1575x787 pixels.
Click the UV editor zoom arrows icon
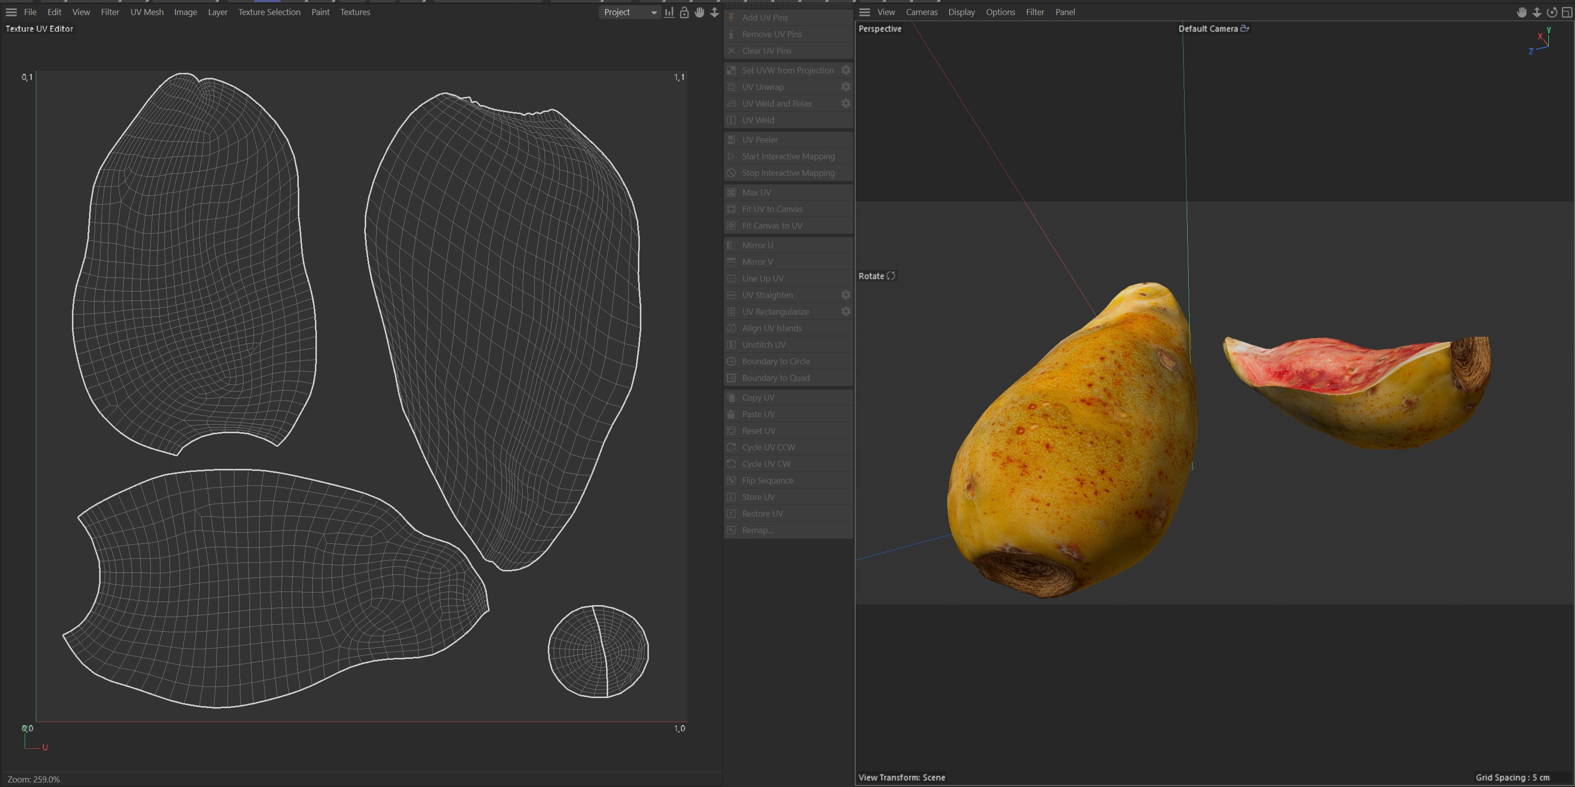coord(714,12)
